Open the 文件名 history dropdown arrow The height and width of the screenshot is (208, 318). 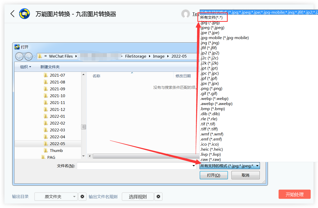[194, 166]
